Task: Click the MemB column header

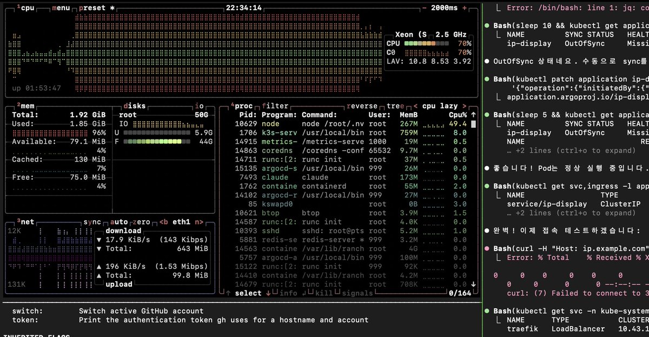Action: tap(409, 115)
